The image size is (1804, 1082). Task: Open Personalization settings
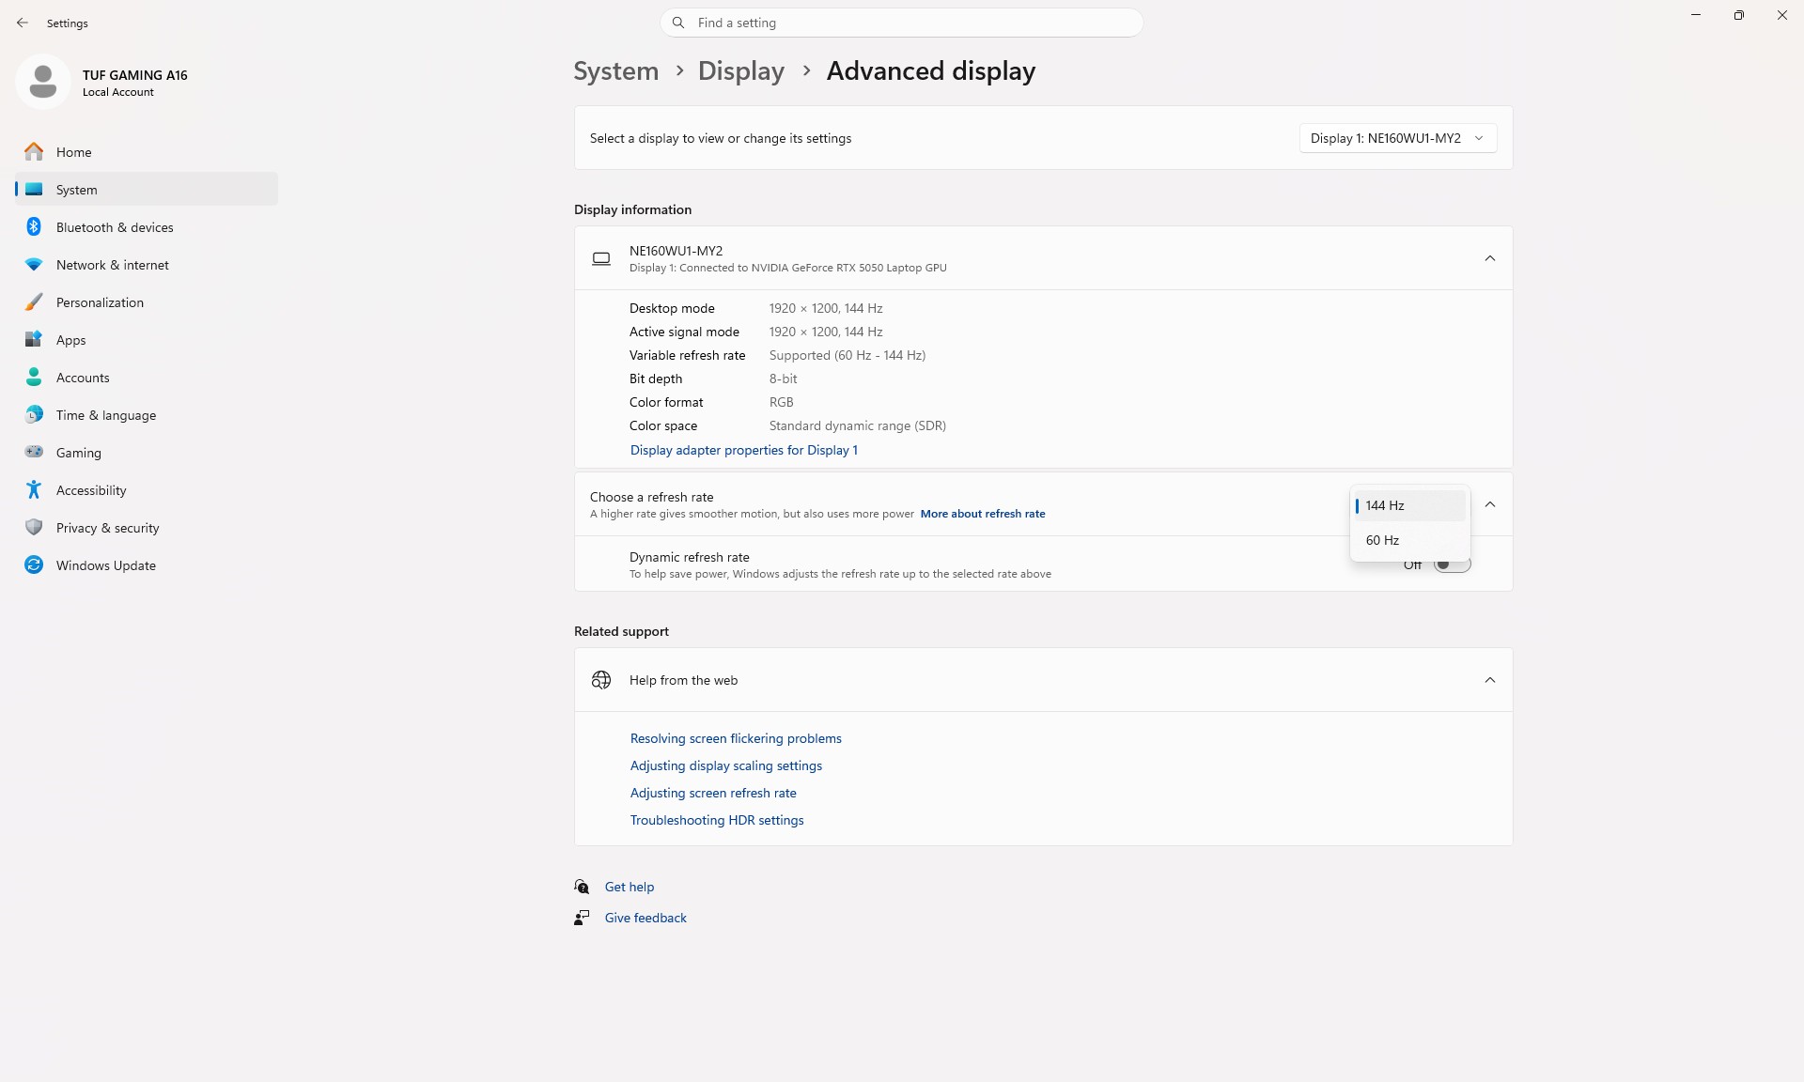147,302
